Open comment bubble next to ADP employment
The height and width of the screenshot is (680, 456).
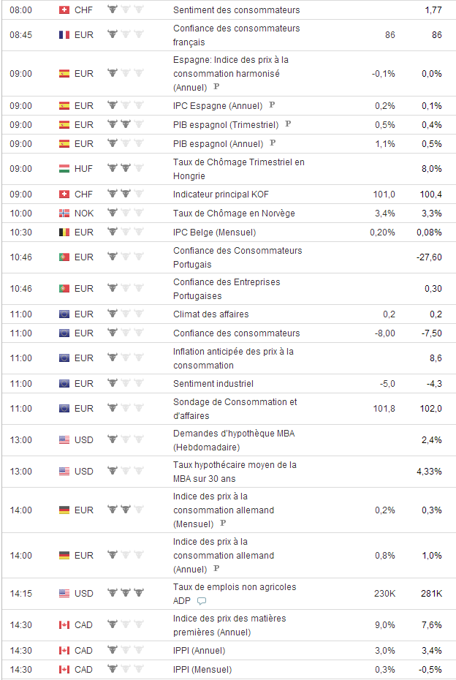(202, 602)
